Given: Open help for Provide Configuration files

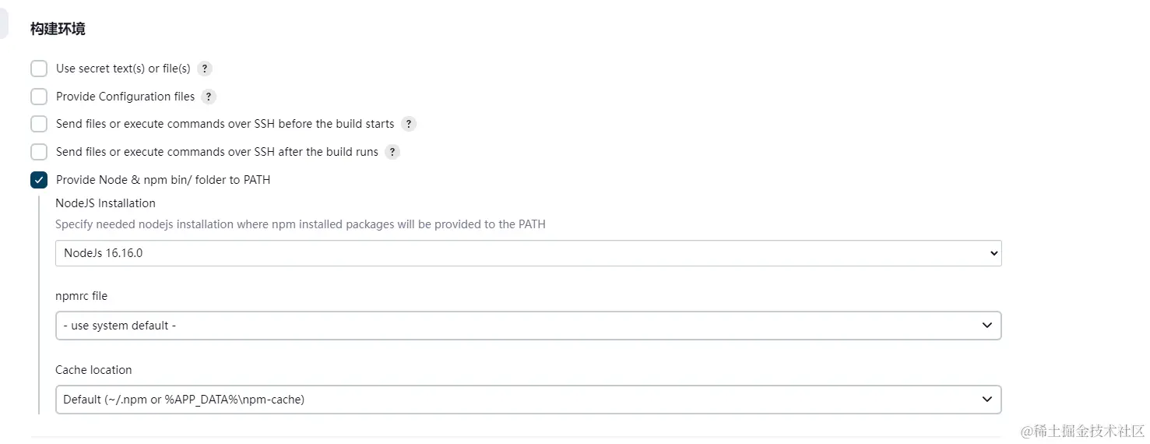Looking at the screenshot, I should click(209, 97).
